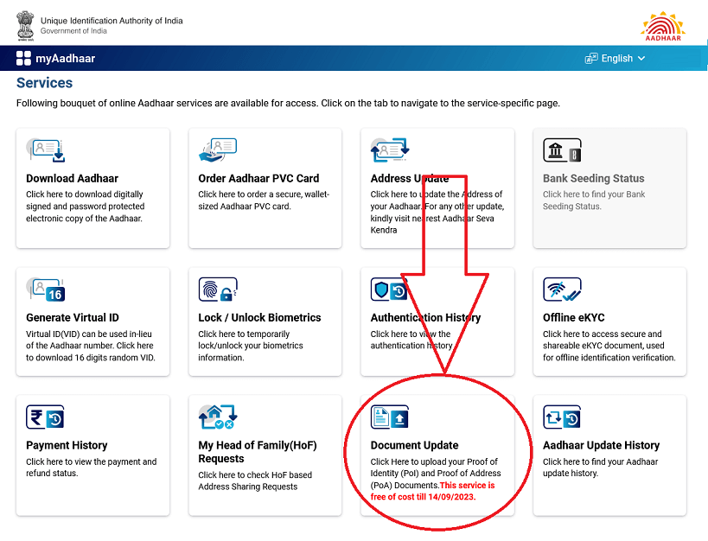This screenshot has width=708, height=541.
Task: Click the My Head of Family house icon
Action: point(218,417)
